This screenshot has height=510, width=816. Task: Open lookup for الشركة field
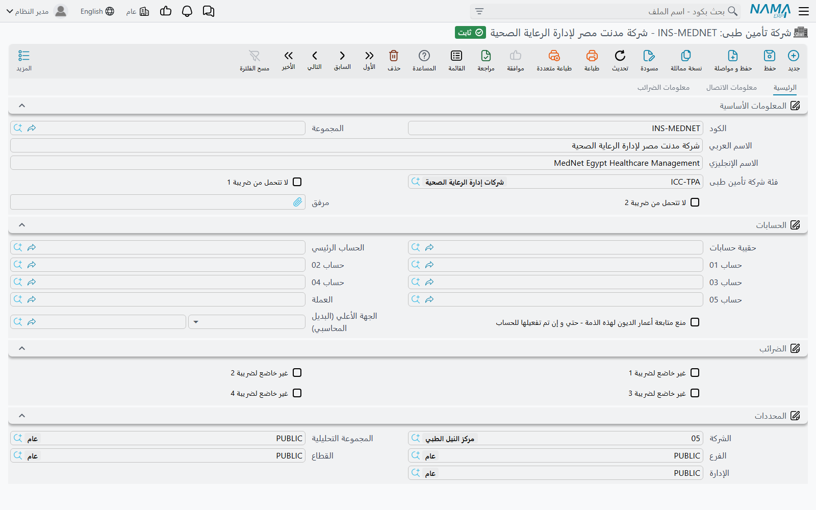coord(416,438)
